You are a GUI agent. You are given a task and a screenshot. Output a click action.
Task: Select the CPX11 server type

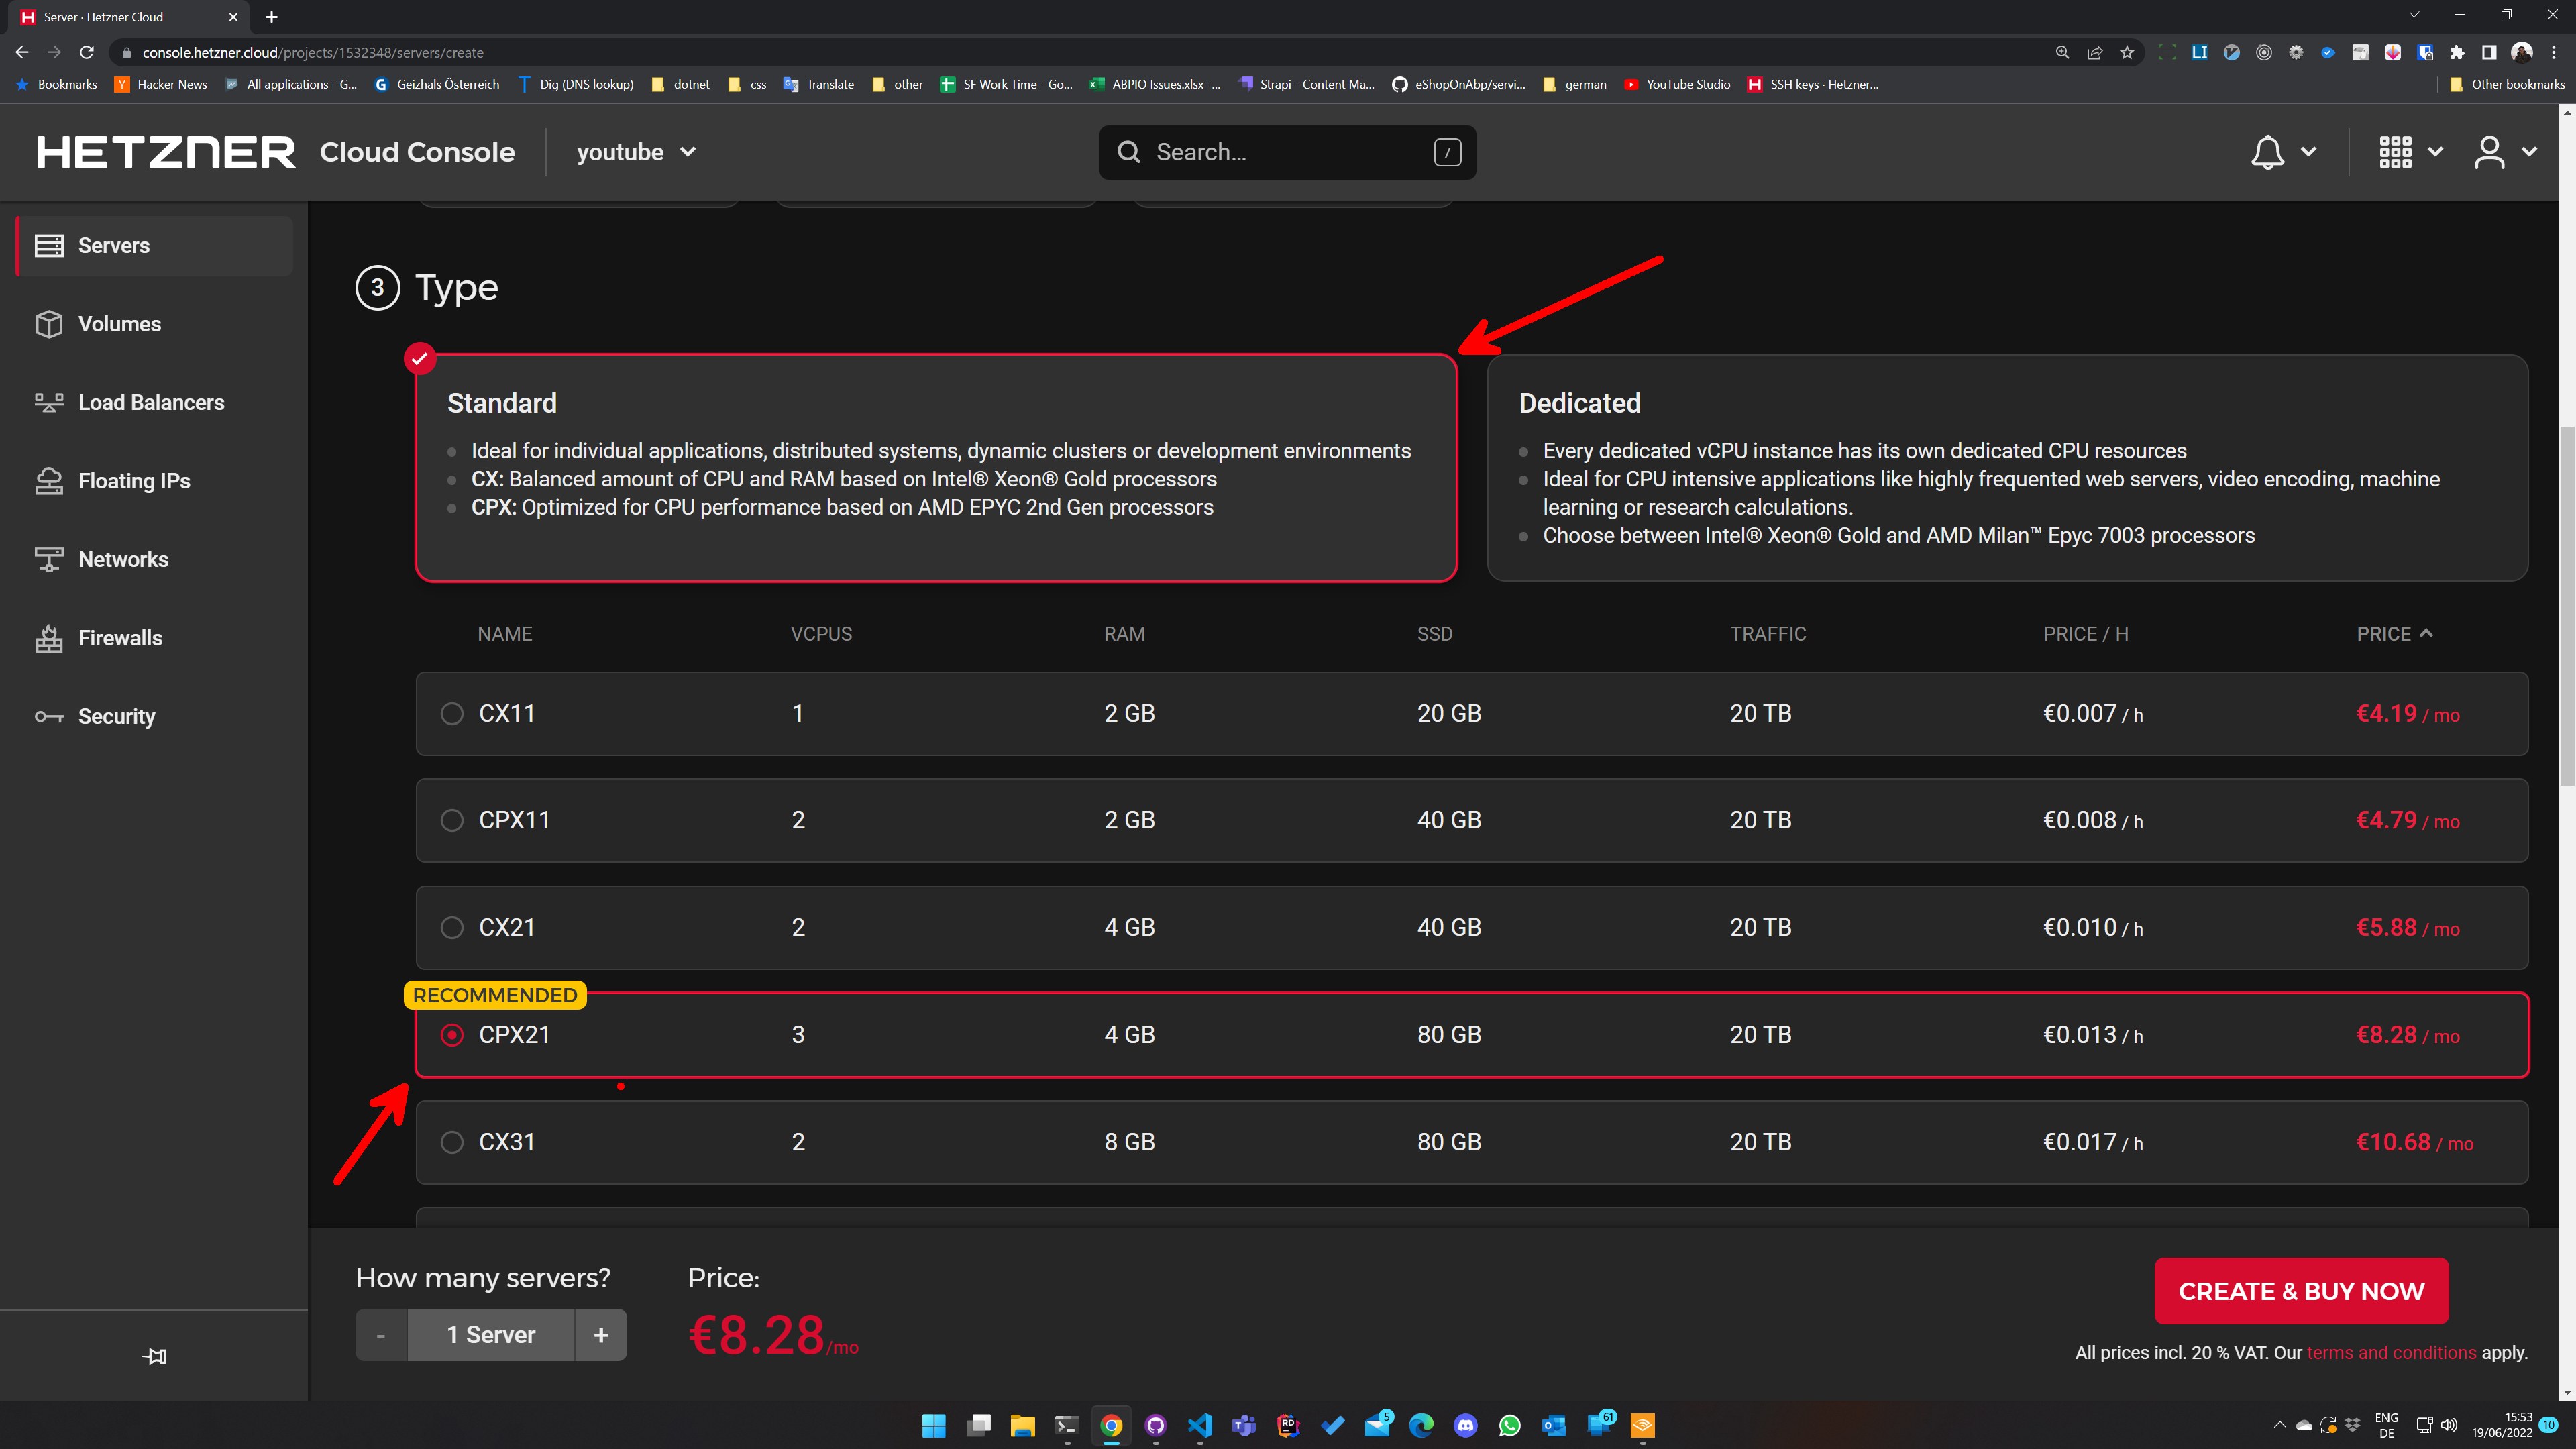pyautogui.click(x=452, y=820)
